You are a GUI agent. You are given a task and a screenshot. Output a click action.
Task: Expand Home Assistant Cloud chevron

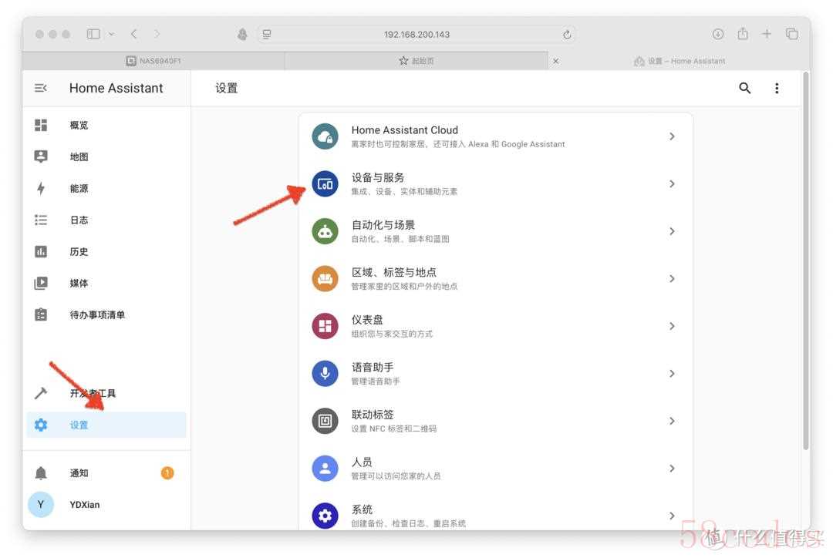coord(672,136)
